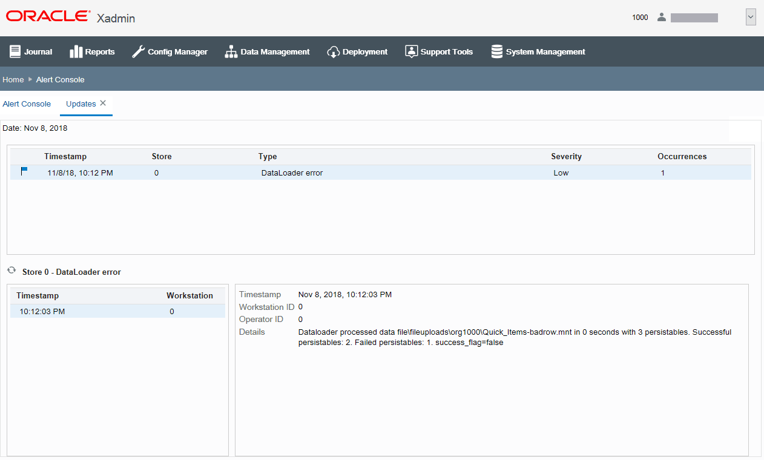This screenshot has height=460, width=764.
Task: Click the organization number 1000
Action: click(x=640, y=18)
